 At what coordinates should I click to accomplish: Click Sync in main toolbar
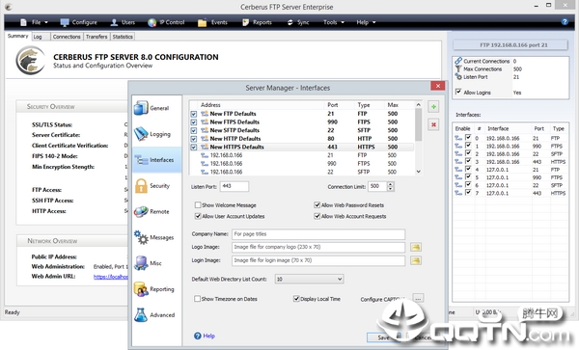click(x=298, y=22)
